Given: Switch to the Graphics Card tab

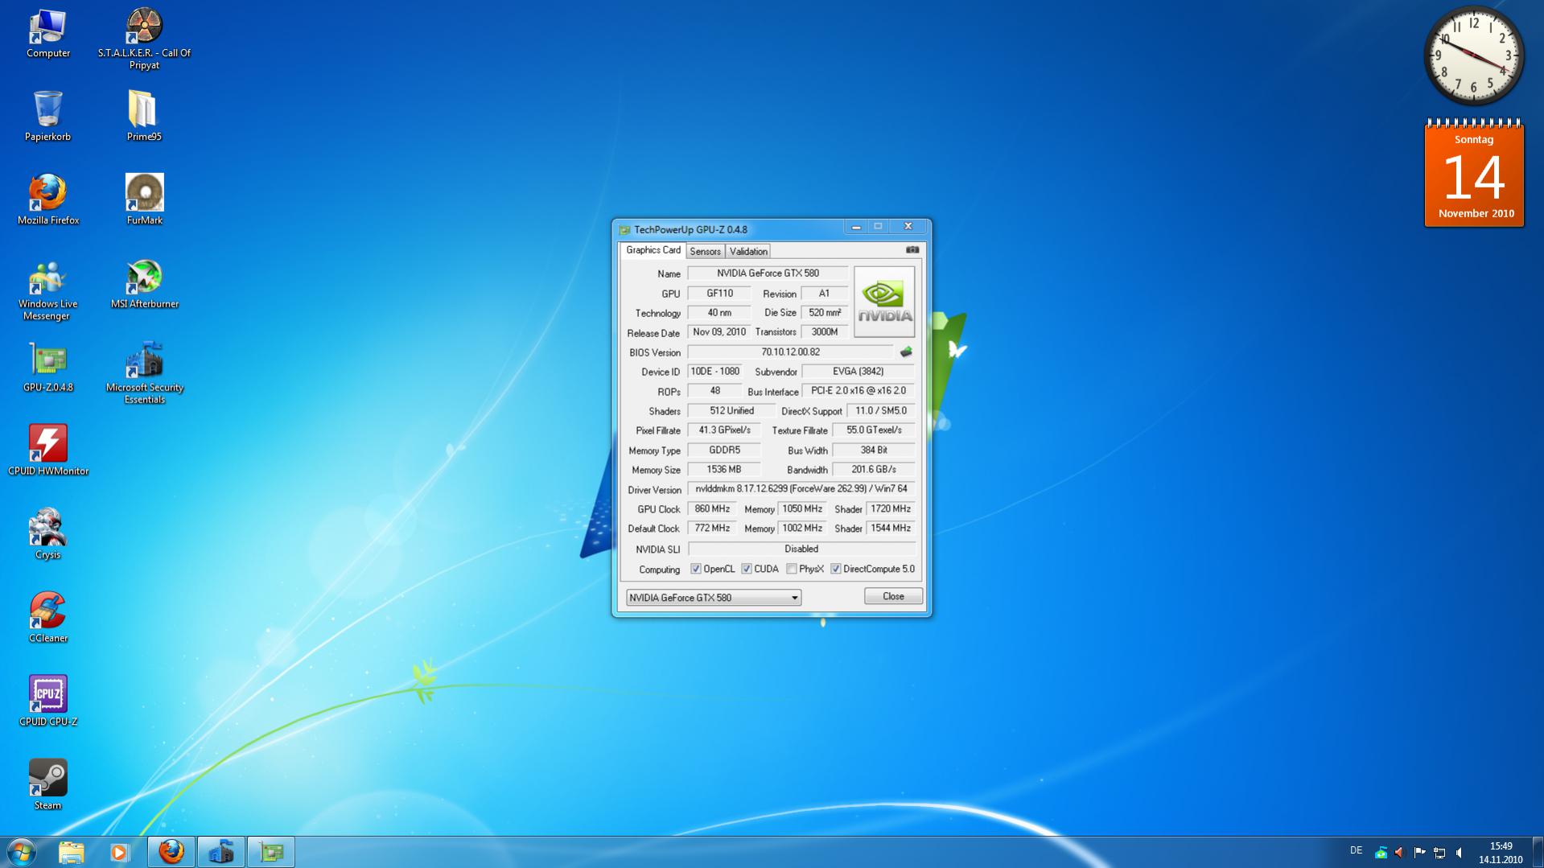Looking at the screenshot, I should tap(653, 250).
